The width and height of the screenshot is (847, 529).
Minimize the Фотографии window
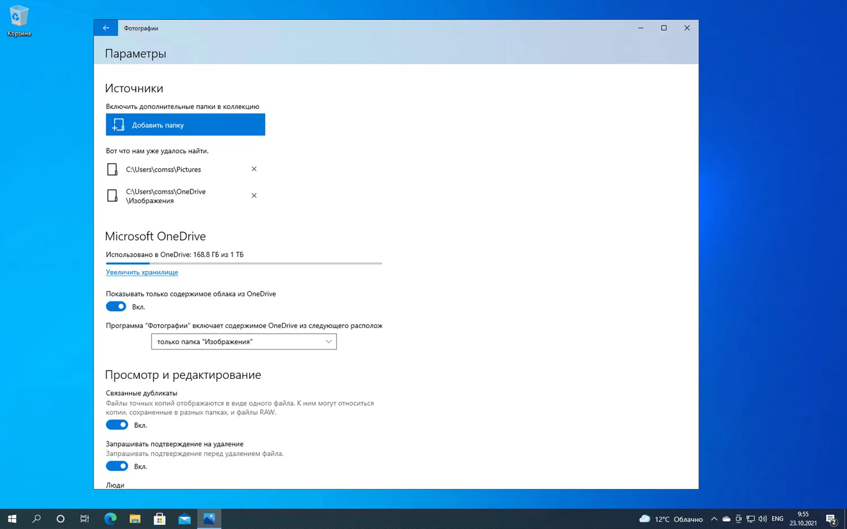(x=640, y=28)
